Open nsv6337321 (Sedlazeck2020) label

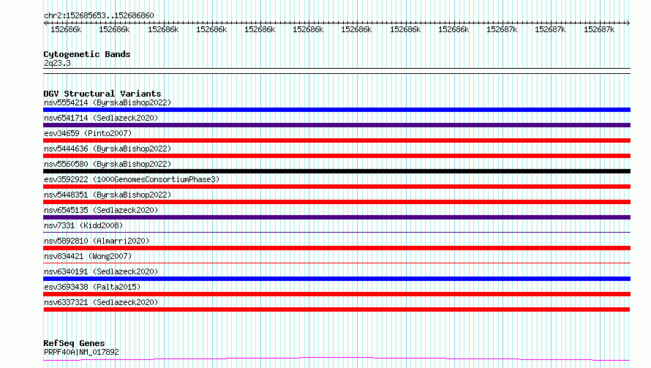tap(101, 302)
